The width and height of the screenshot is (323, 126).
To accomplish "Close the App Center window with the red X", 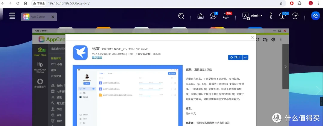I will [x=285, y=31].
